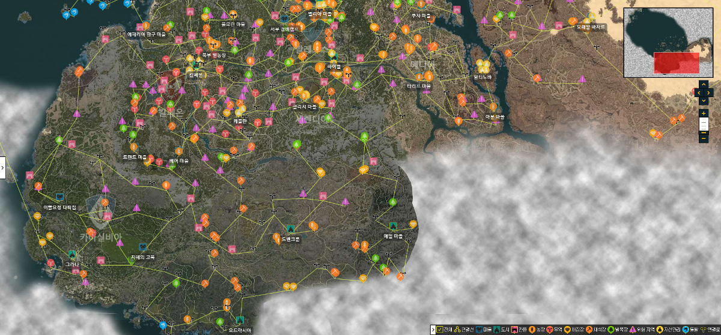Viewport: 721px width, 335px height.
Task: Click the 알티노바 asset management marker
Action: pos(482,65)
